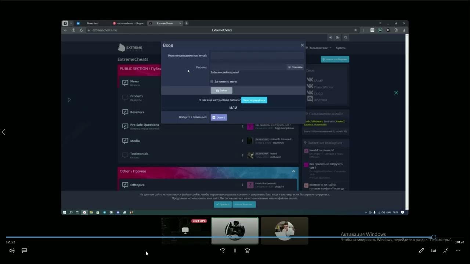Reload the ExtremeCheats page
Image resolution: width=470 pixels, height=264 pixels.
pos(81,30)
